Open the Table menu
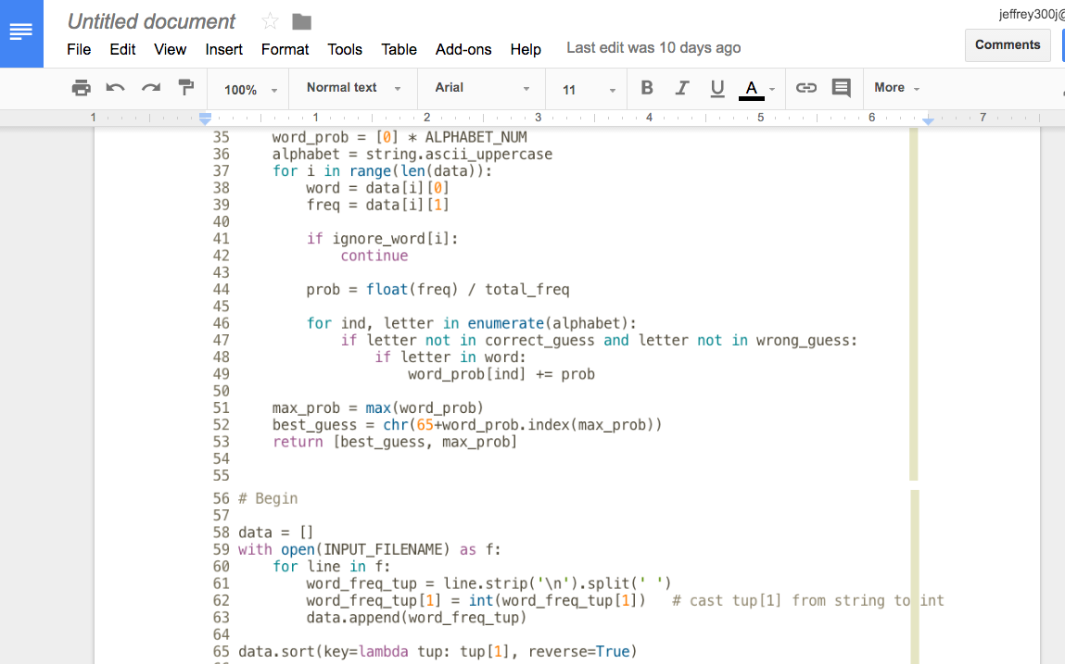 click(x=399, y=50)
